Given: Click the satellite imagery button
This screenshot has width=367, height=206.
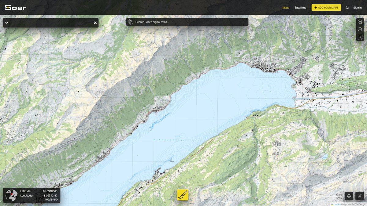Looking at the screenshot, I should (x=360, y=196).
